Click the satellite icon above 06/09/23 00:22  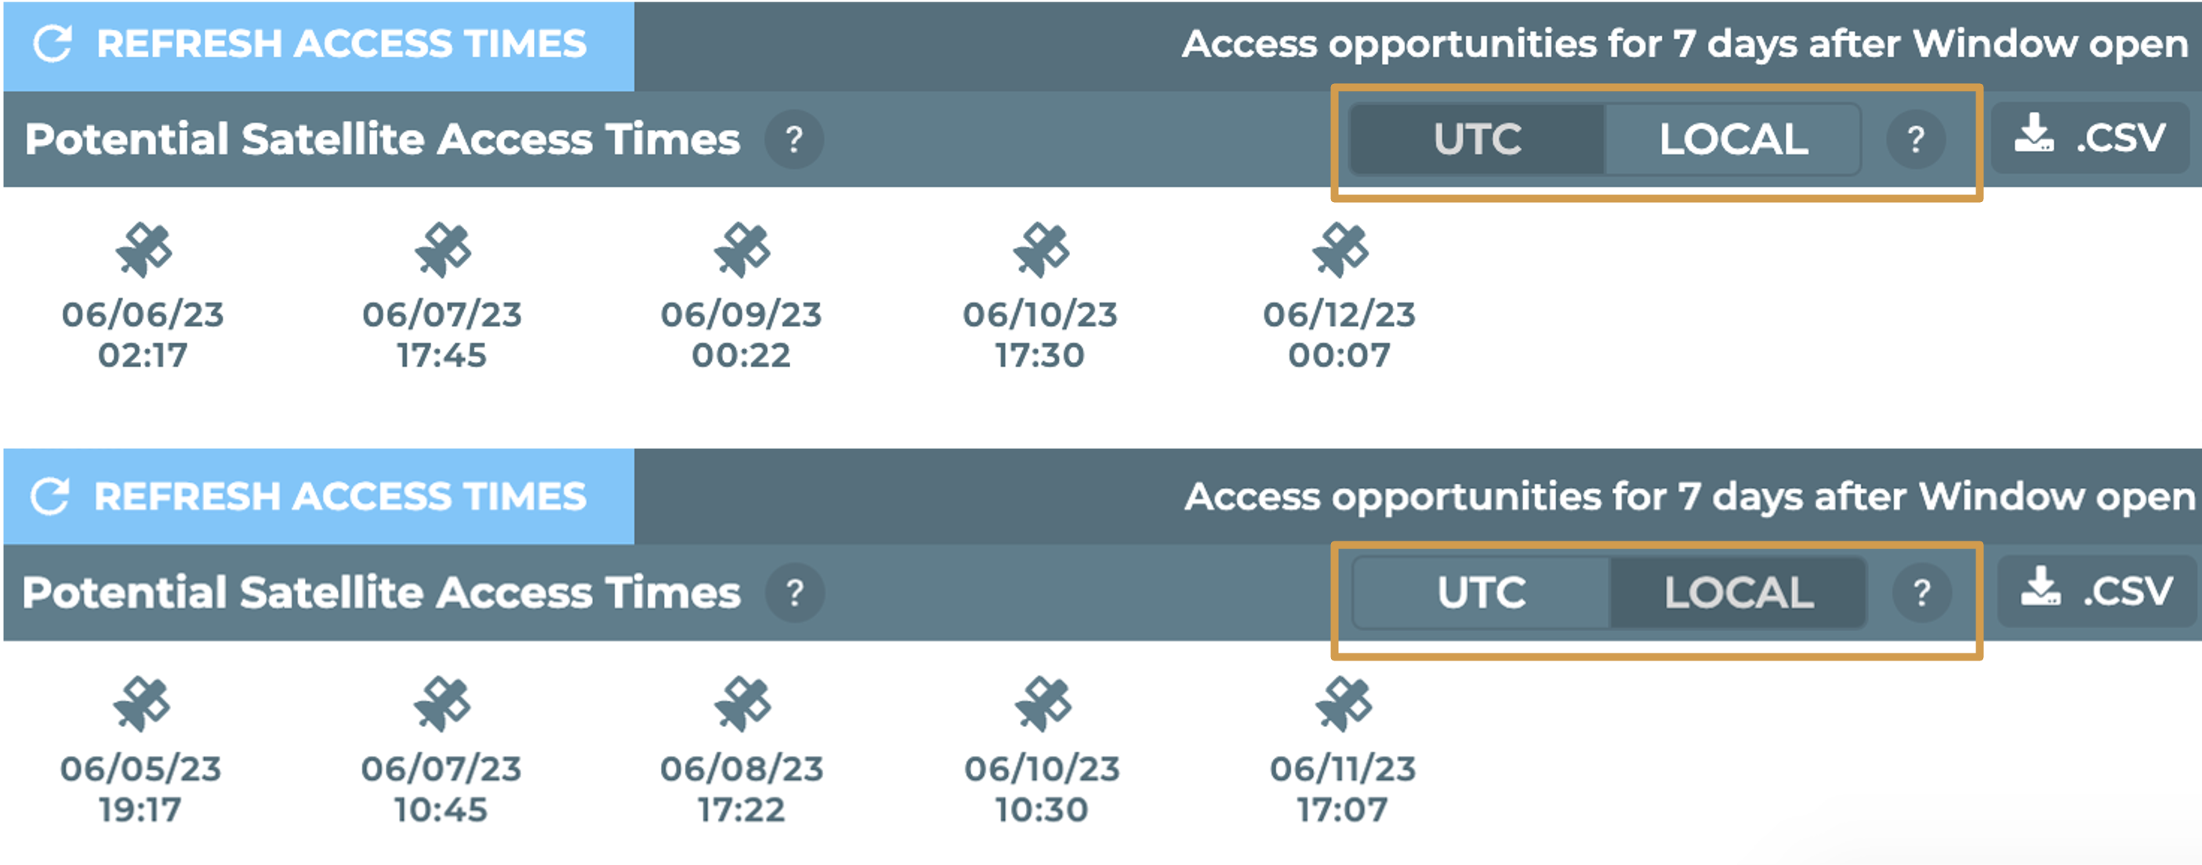coord(742,251)
